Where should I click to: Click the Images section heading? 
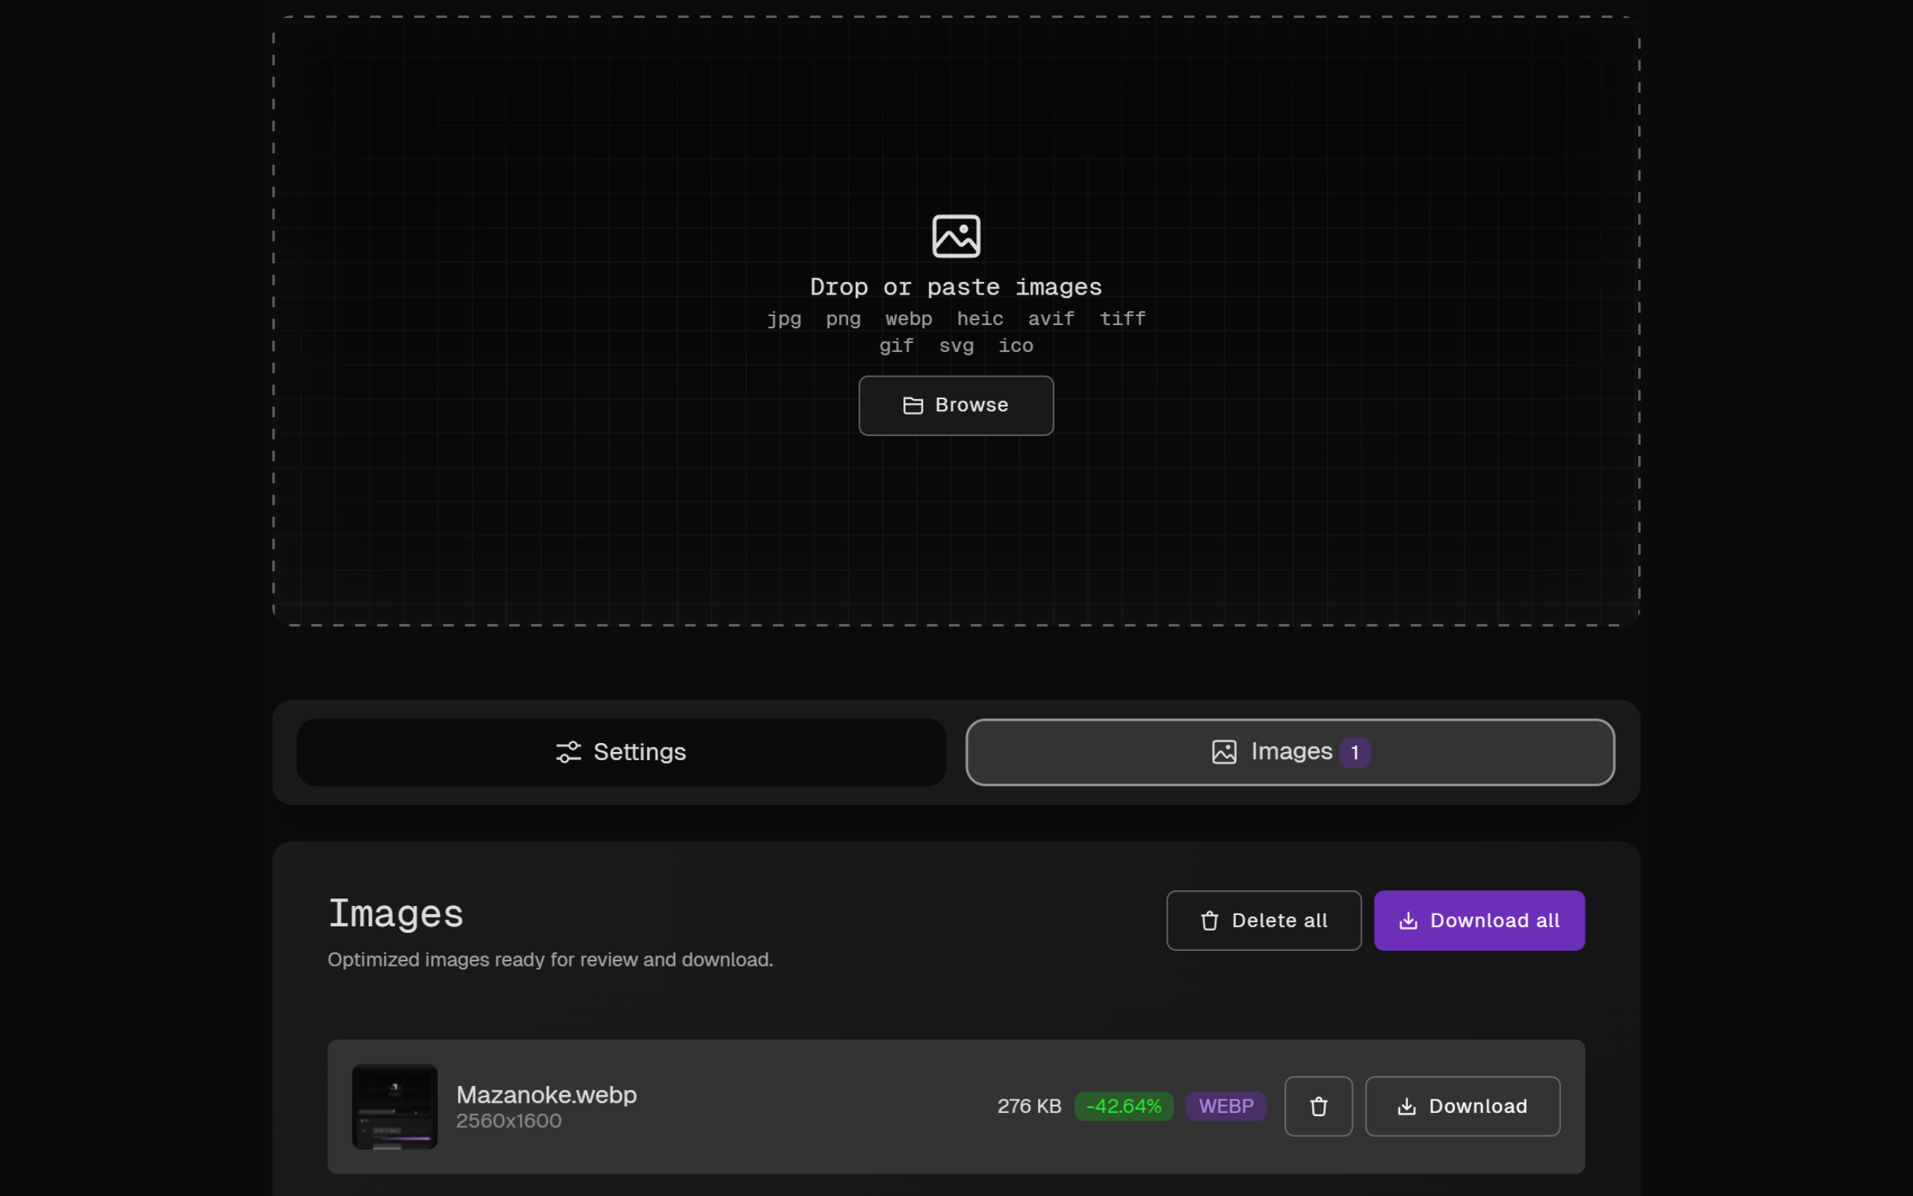(395, 913)
